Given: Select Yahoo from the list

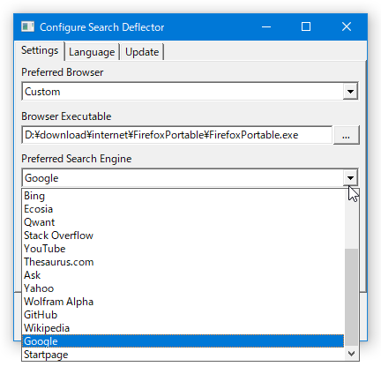Looking at the screenshot, I should point(183,288).
